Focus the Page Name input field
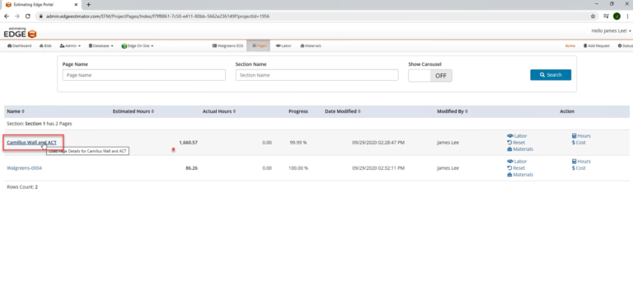Image resolution: width=633 pixels, height=301 pixels. [144, 75]
